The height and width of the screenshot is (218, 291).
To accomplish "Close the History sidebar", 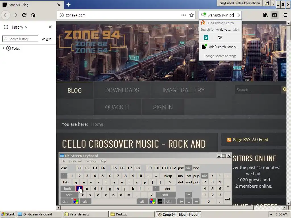I will pos(50,27).
